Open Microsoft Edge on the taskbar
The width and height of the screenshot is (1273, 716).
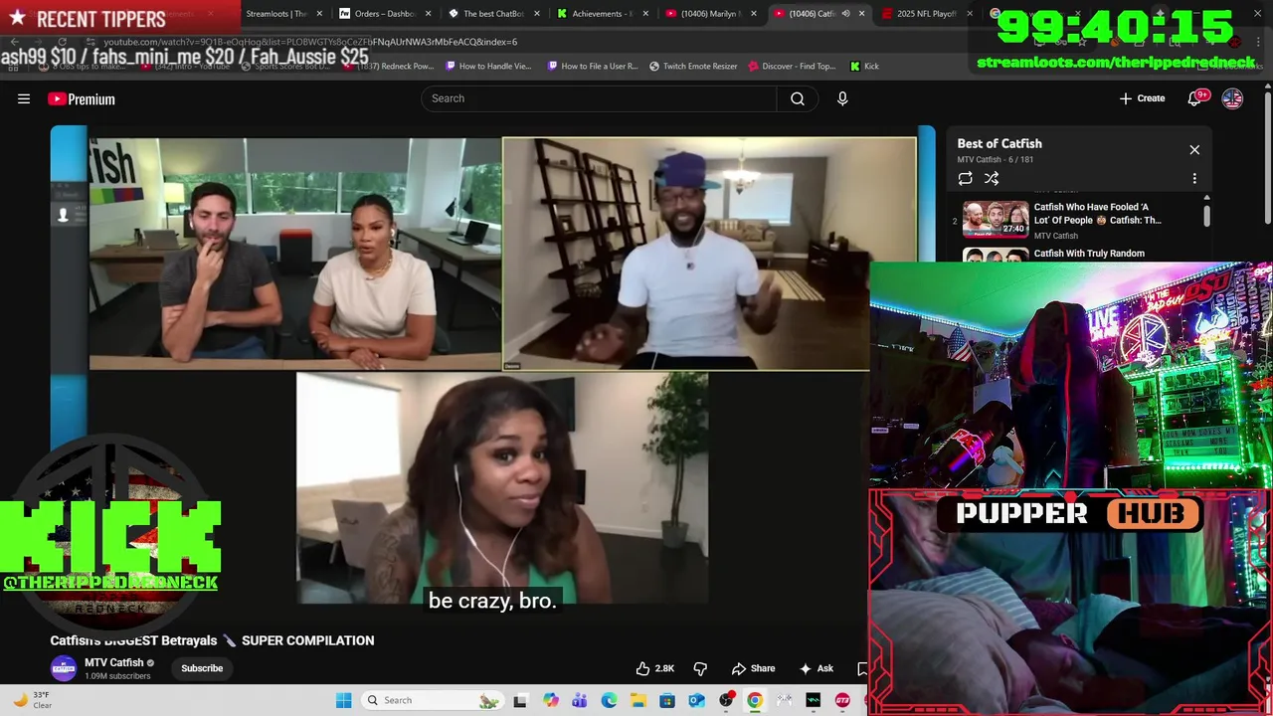[x=609, y=700]
